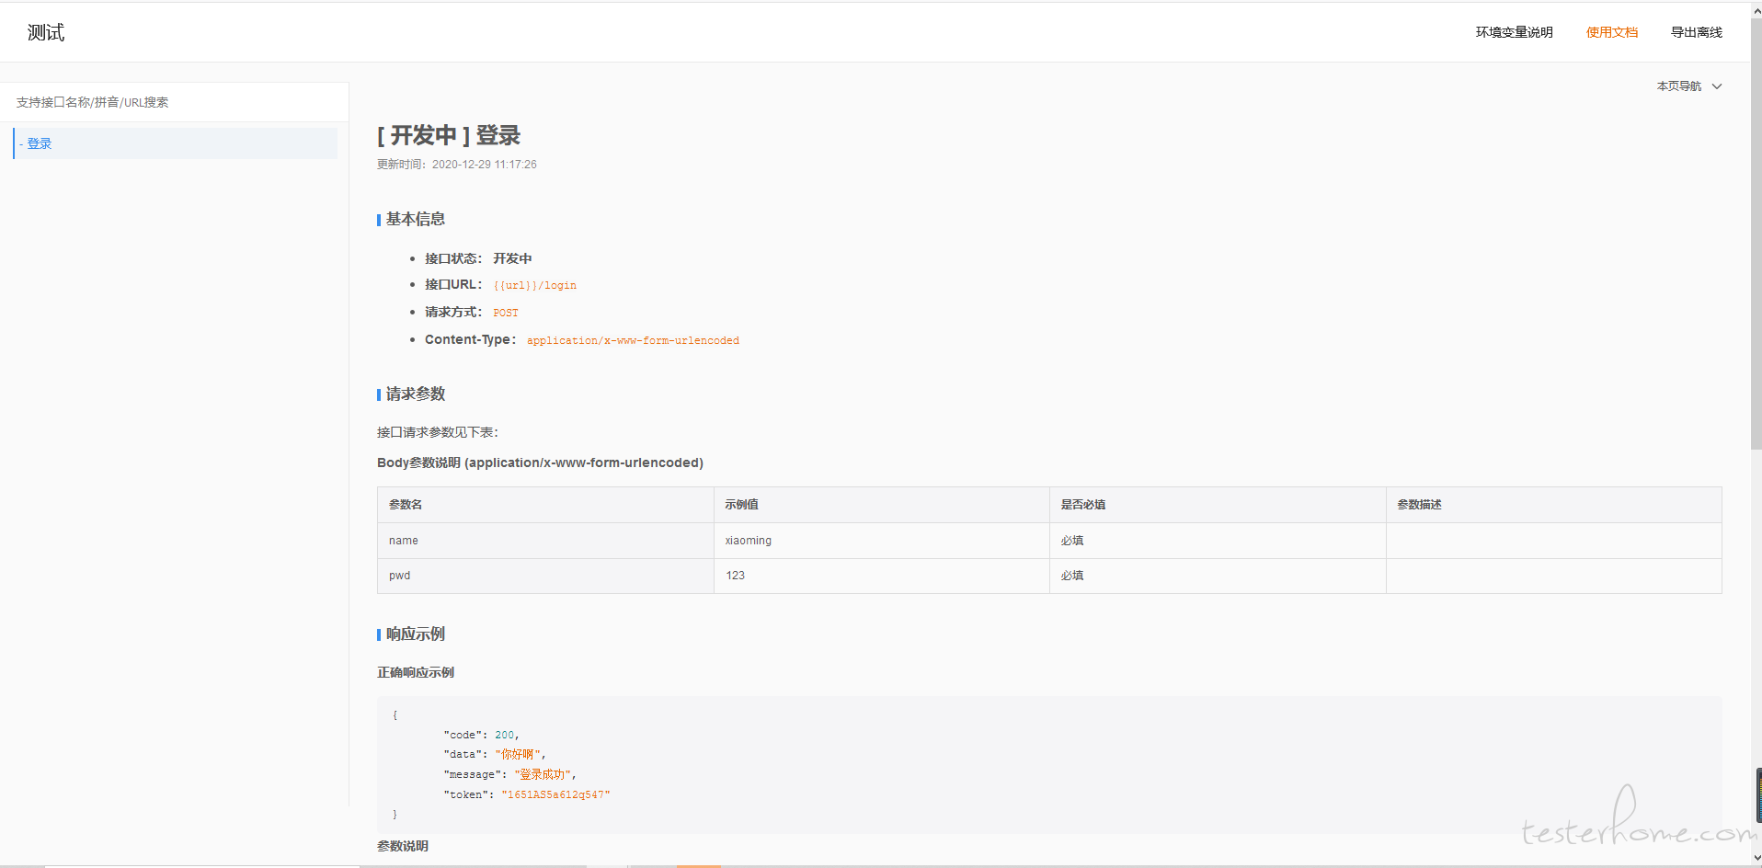Viewport: 1762px width, 868px height.
Task: Open the 使用文档 link
Action: tap(1611, 32)
